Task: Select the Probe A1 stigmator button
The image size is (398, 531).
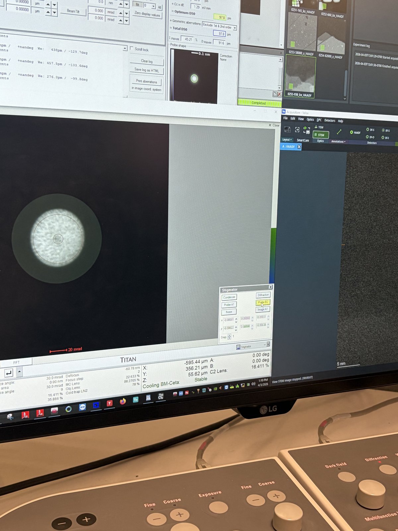Action: pyautogui.click(x=229, y=304)
